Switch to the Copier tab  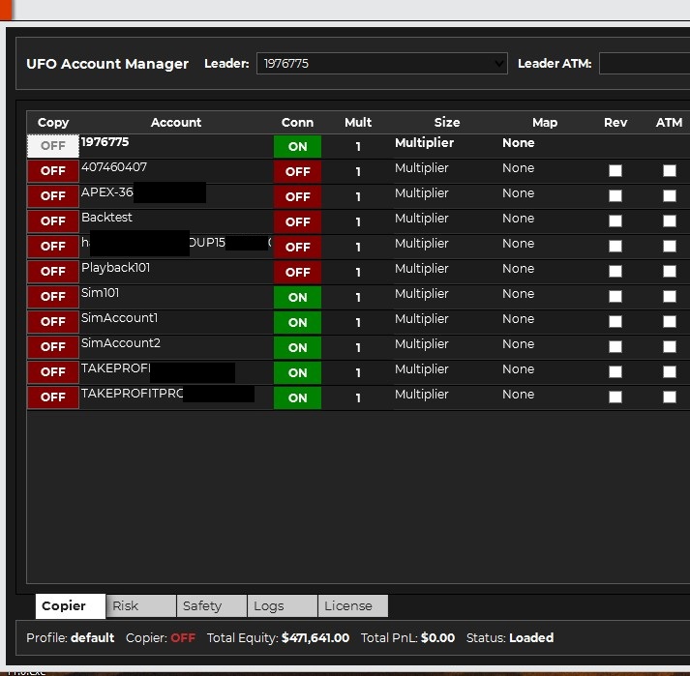pos(71,605)
